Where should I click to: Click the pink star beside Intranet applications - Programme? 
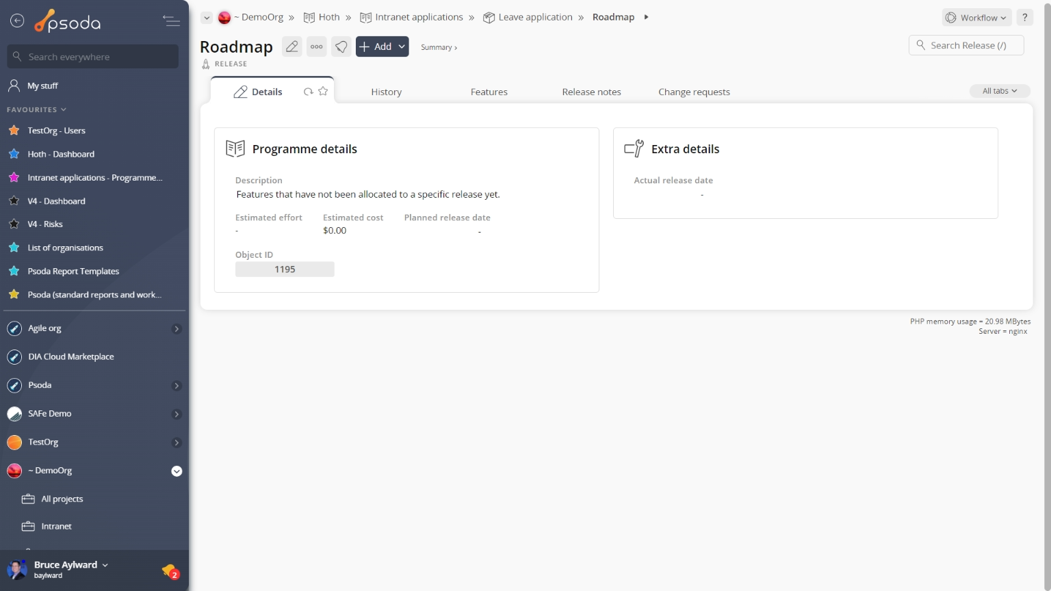tap(14, 177)
